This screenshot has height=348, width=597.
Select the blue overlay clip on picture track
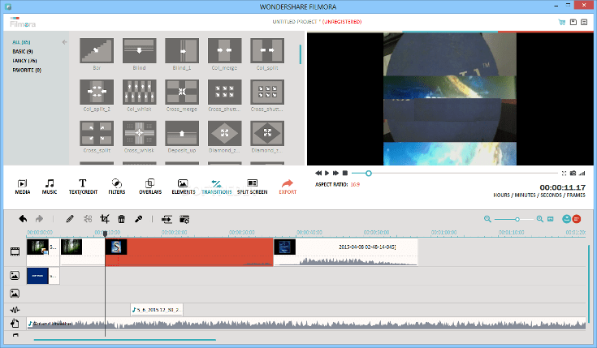(43, 276)
